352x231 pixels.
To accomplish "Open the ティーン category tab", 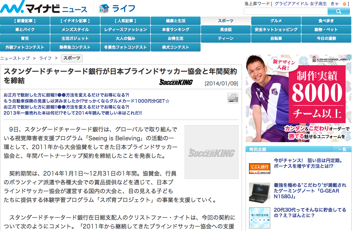I will coord(226,38).
